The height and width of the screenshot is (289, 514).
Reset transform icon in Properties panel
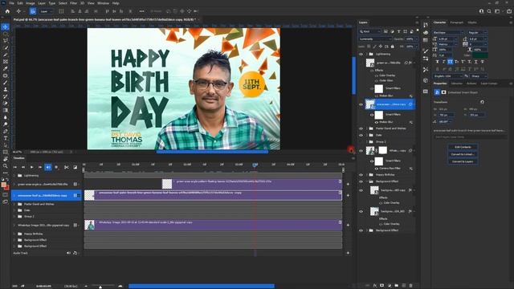482,102
